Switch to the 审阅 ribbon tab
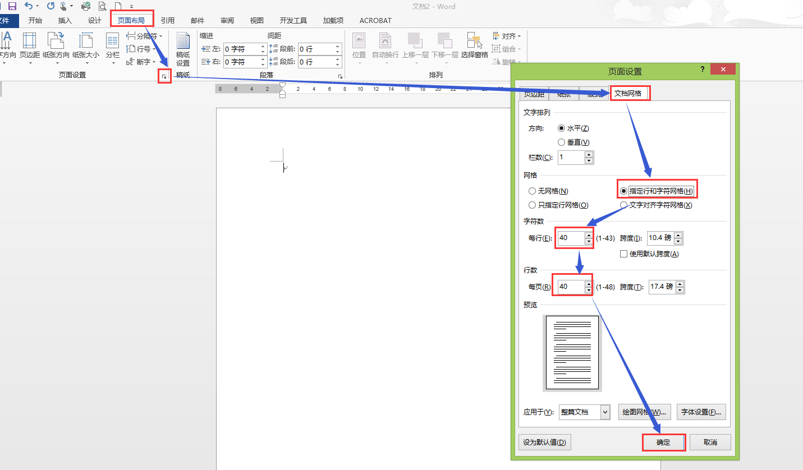The image size is (803, 470). coord(227,20)
